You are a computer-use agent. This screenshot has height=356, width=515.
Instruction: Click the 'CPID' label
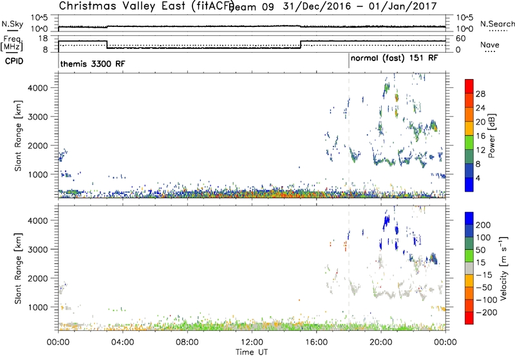(14, 61)
